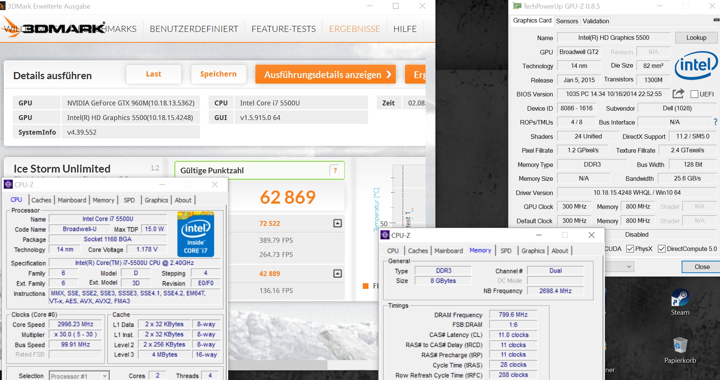
Task: Click Close button in GPU-Z
Action: pos(702,267)
